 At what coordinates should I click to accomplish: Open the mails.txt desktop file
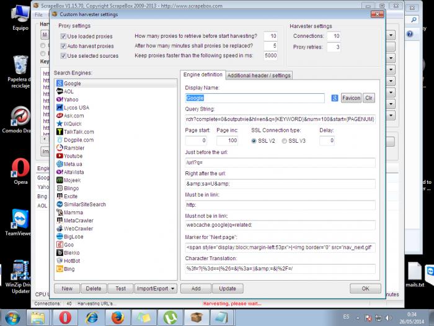415,274
